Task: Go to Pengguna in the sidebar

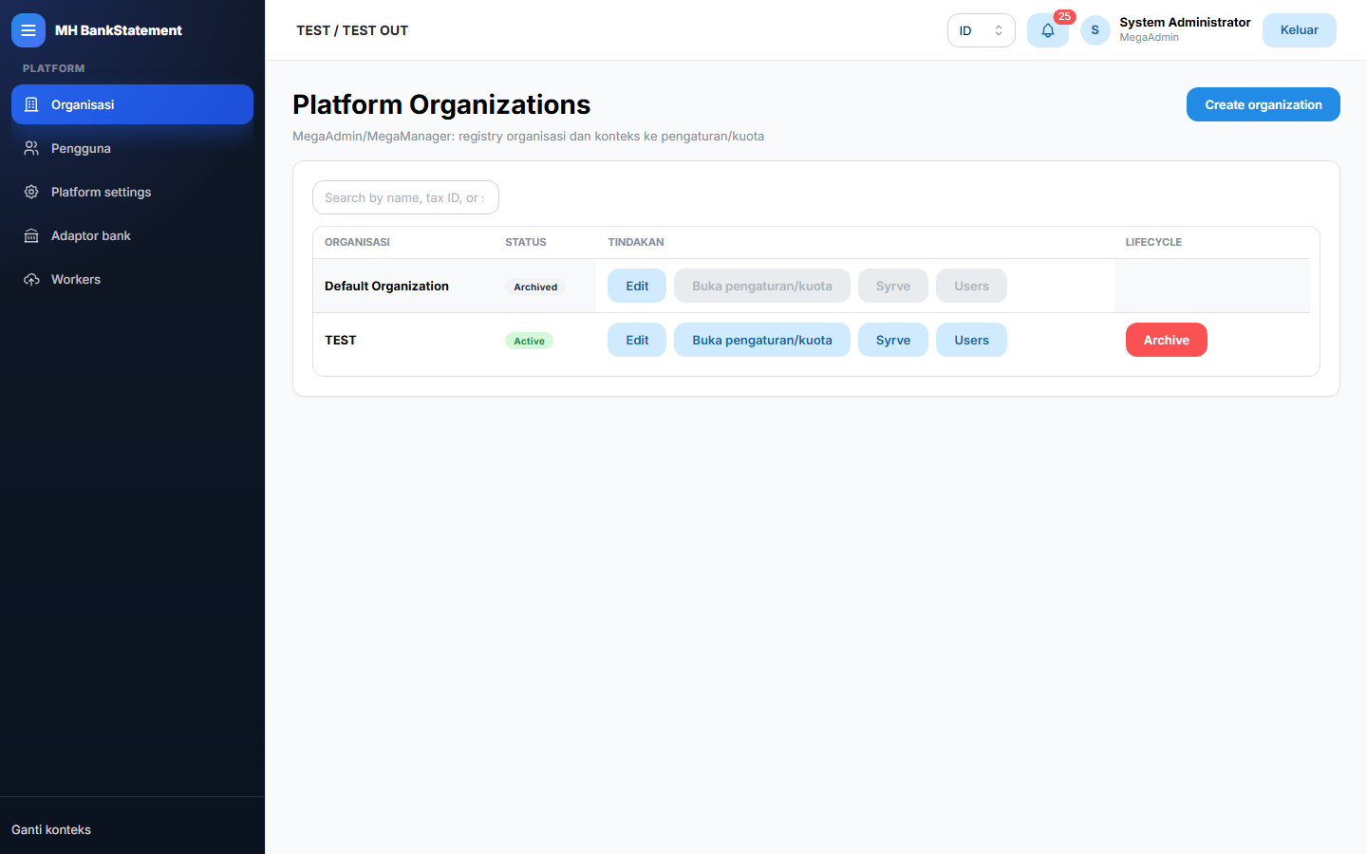Action: [x=132, y=148]
